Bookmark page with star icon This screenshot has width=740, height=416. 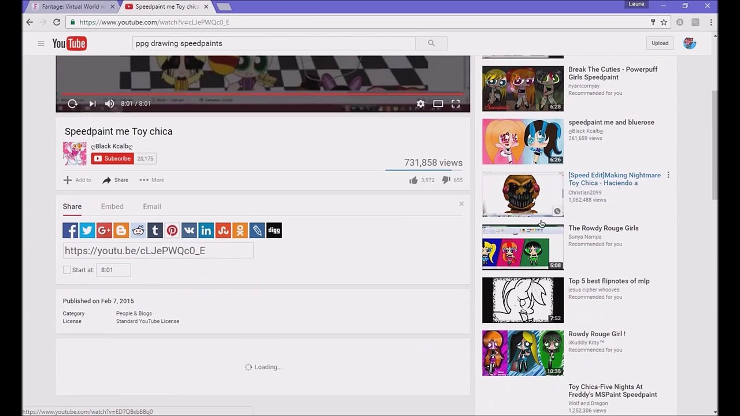coord(664,23)
